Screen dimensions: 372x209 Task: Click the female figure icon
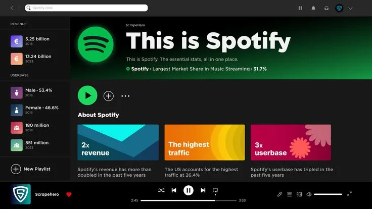[x=17, y=110]
